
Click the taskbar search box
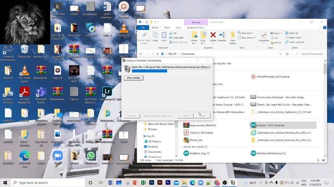[47, 182]
